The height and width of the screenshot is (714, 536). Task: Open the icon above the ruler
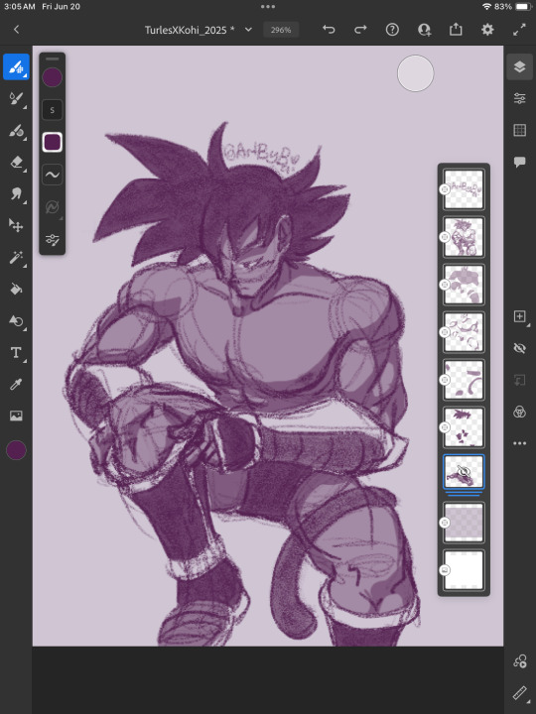pos(519,661)
